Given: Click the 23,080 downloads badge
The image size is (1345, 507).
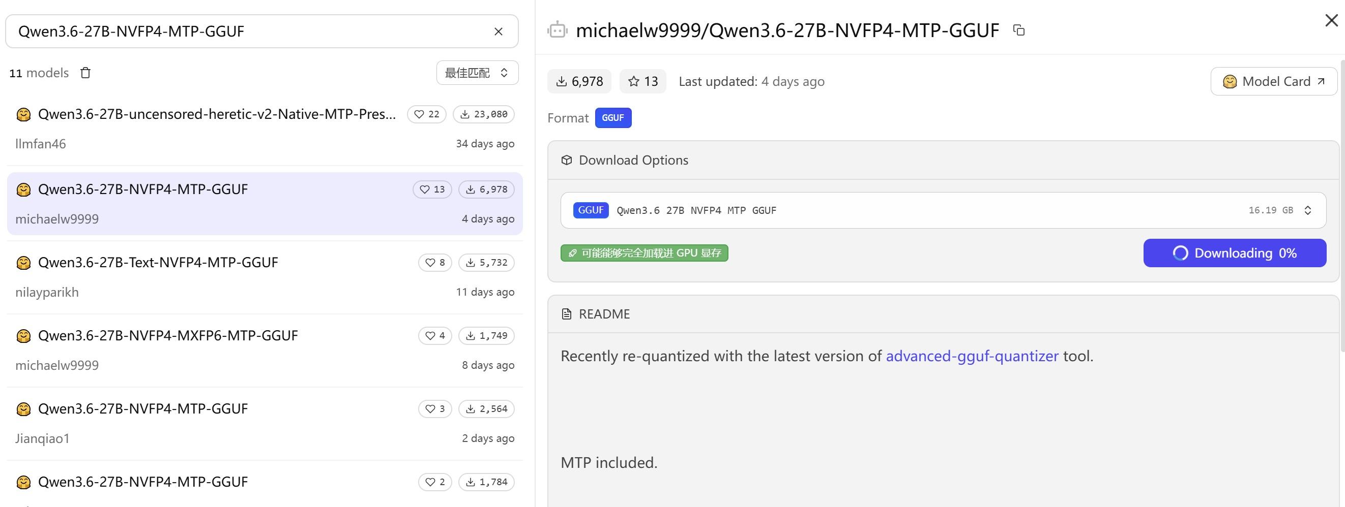Looking at the screenshot, I should (483, 114).
